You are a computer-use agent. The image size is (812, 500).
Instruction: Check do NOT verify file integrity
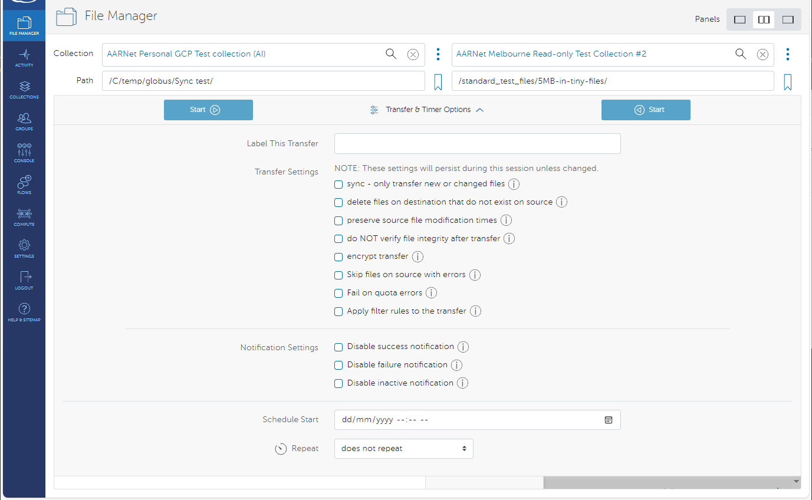pyautogui.click(x=338, y=239)
